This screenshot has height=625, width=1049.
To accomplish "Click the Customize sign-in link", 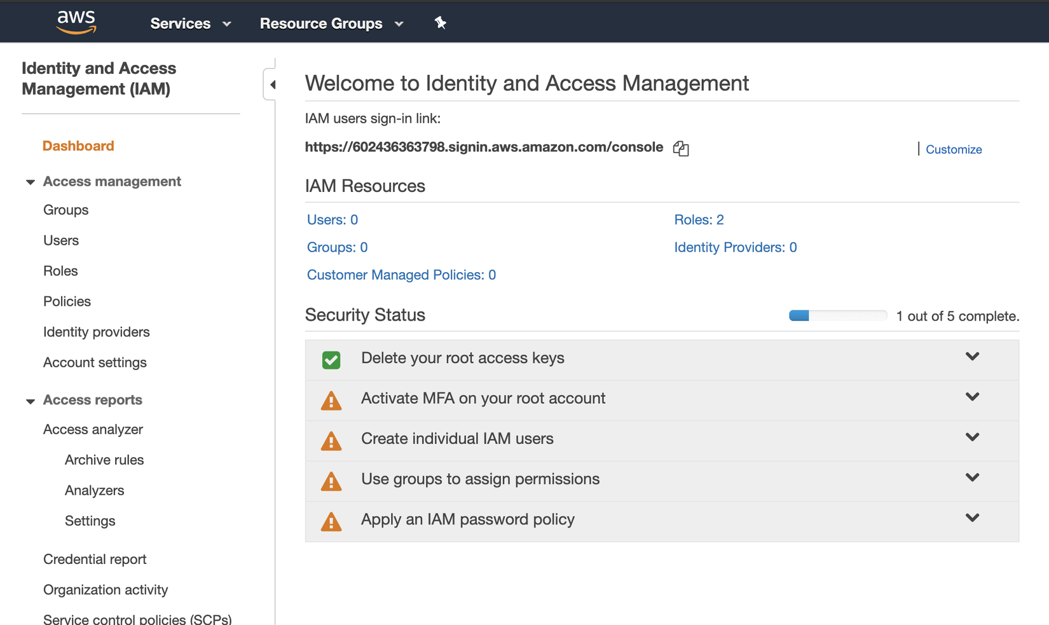I will click(x=954, y=149).
